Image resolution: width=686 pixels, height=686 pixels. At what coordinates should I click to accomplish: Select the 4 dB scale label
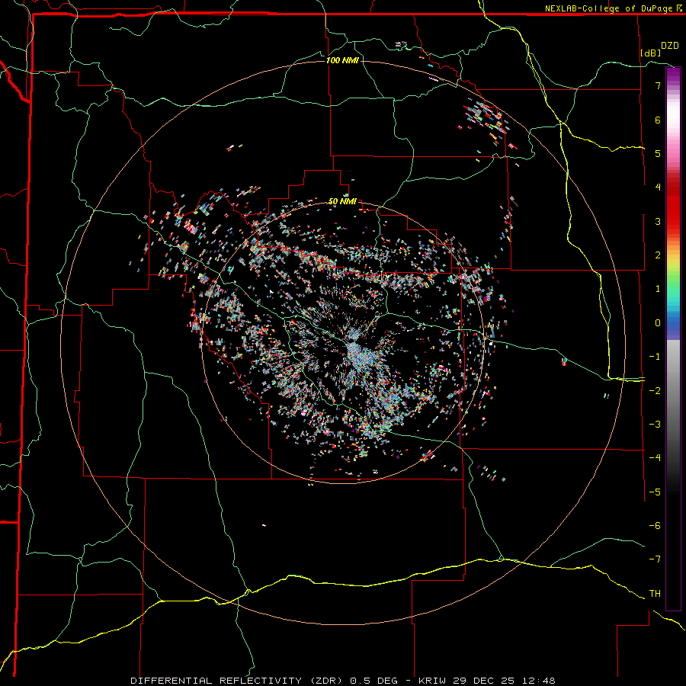[x=658, y=188]
